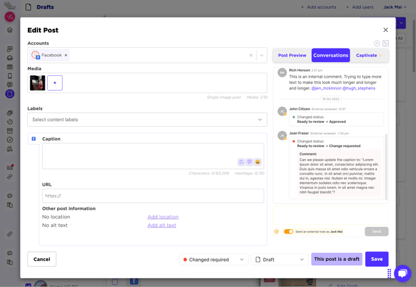Open the Changed required status dropdown

214,260
